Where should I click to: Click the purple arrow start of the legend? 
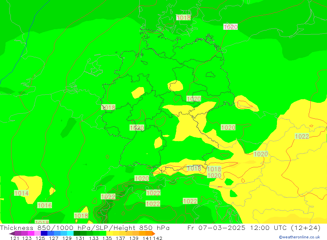click(12, 233)
